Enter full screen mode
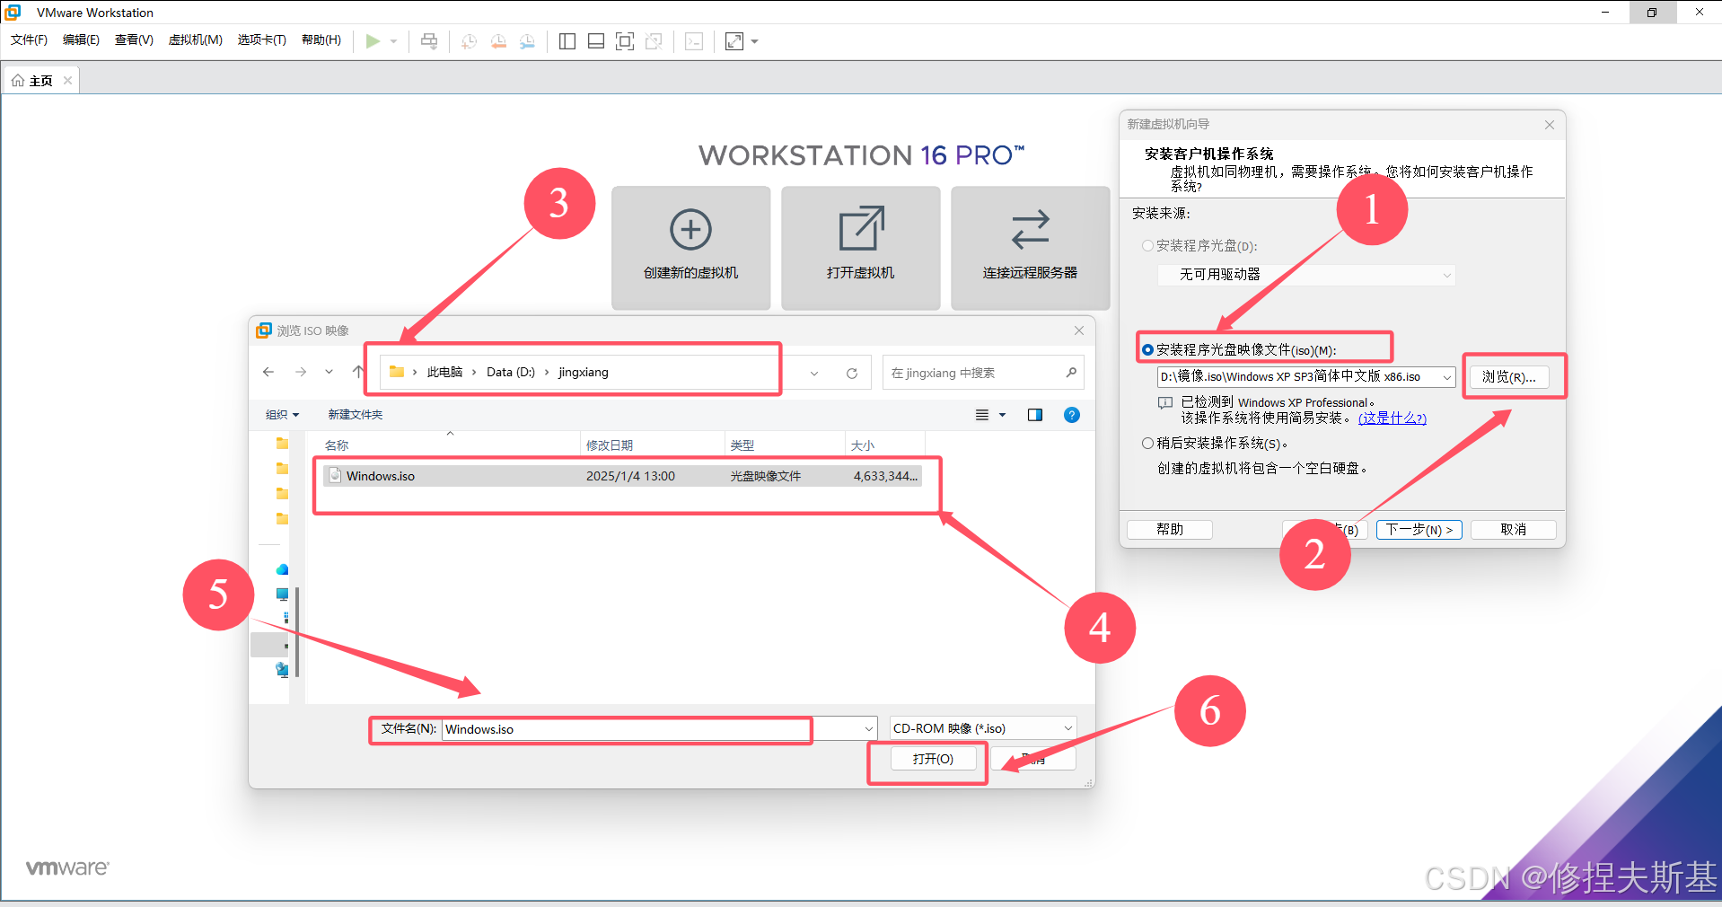 coord(625,40)
